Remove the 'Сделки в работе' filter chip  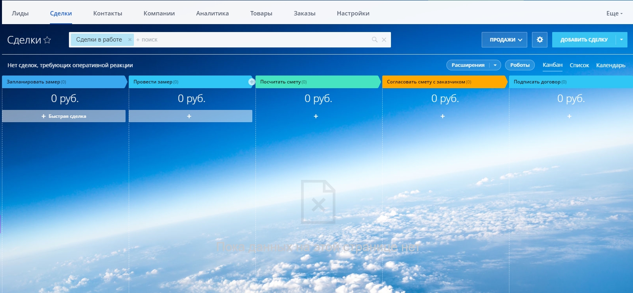130,40
